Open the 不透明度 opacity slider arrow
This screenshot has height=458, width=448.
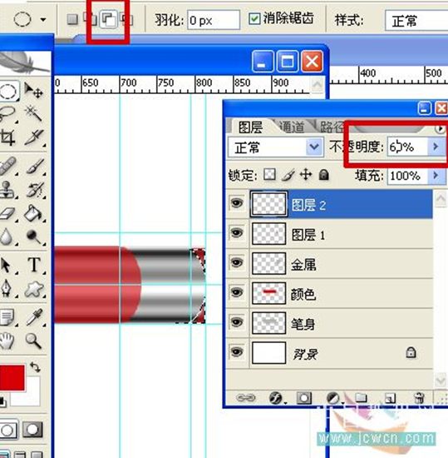pos(436,147)
